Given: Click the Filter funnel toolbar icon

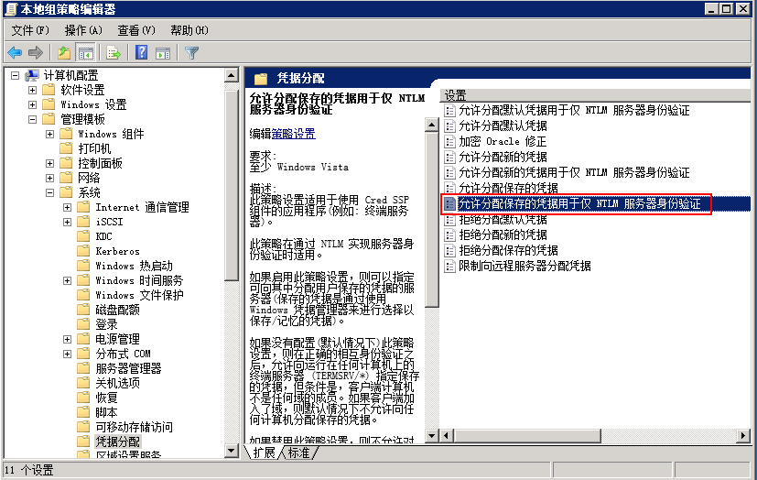Looking at the screenshot, I should coord(191,52).
